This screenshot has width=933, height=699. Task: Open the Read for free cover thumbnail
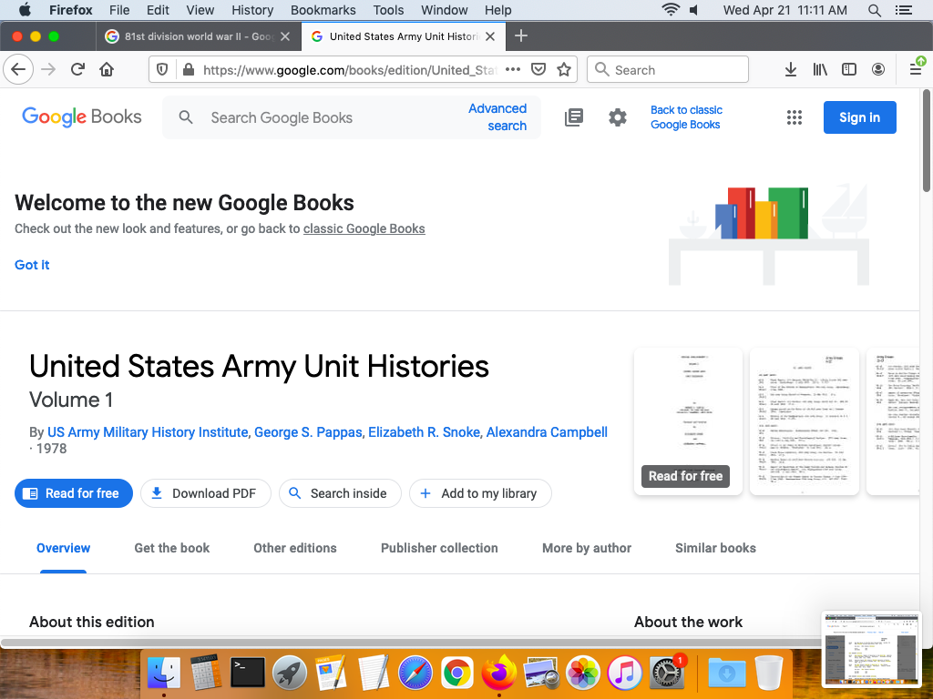[686, 421]
